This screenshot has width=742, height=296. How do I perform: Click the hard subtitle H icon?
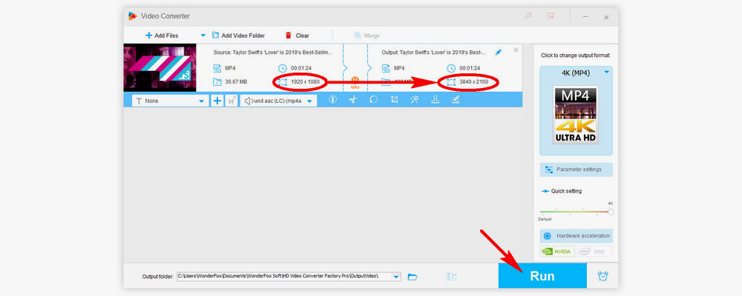(232, 101)
